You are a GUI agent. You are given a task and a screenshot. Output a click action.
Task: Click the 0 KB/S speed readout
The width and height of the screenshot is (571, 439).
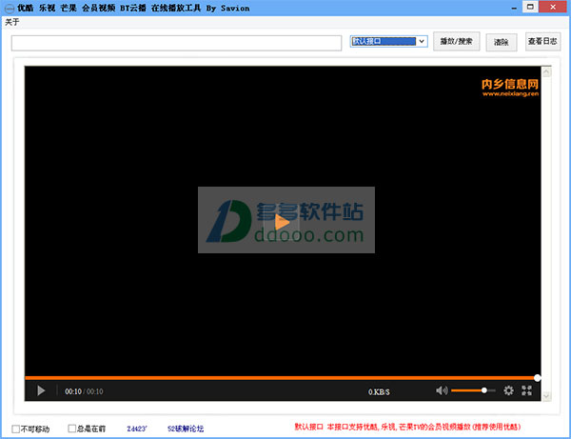click(379, 392)
